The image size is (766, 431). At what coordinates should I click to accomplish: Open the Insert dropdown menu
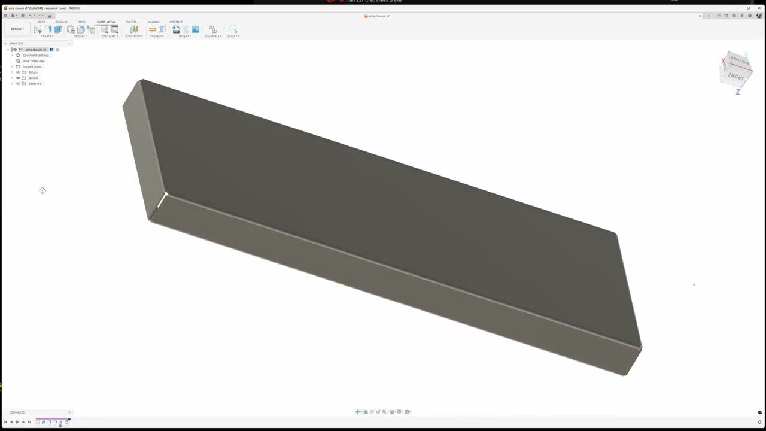point(184,36)
